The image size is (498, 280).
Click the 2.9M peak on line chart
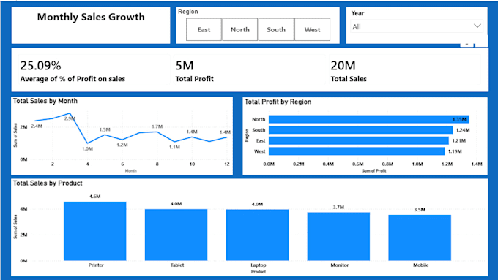tap(70, 113)
